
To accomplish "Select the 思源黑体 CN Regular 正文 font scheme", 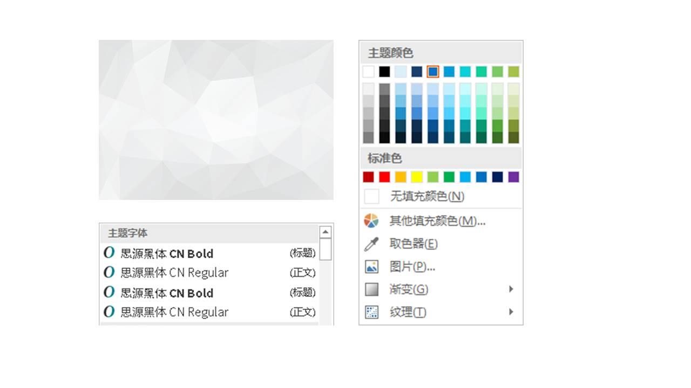I will pyautogui.click(x=173, y=272).
